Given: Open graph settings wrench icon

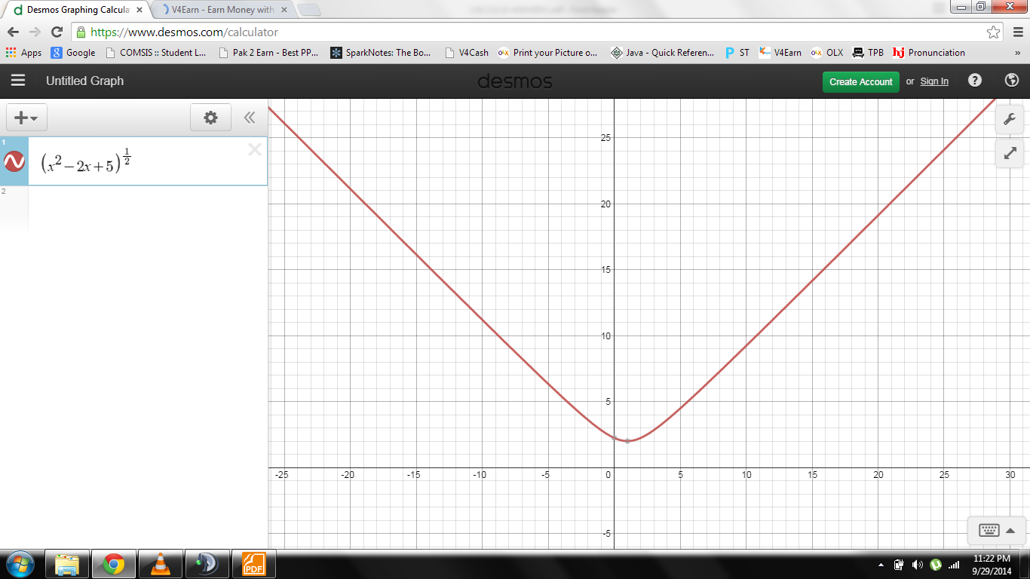Looking at the screenshot, I should pyautogui.click(x=1010, y=119).
